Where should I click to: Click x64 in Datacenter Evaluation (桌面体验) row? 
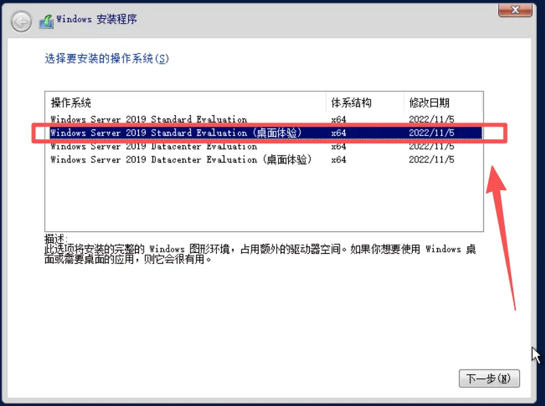click(x=338, y=160)
